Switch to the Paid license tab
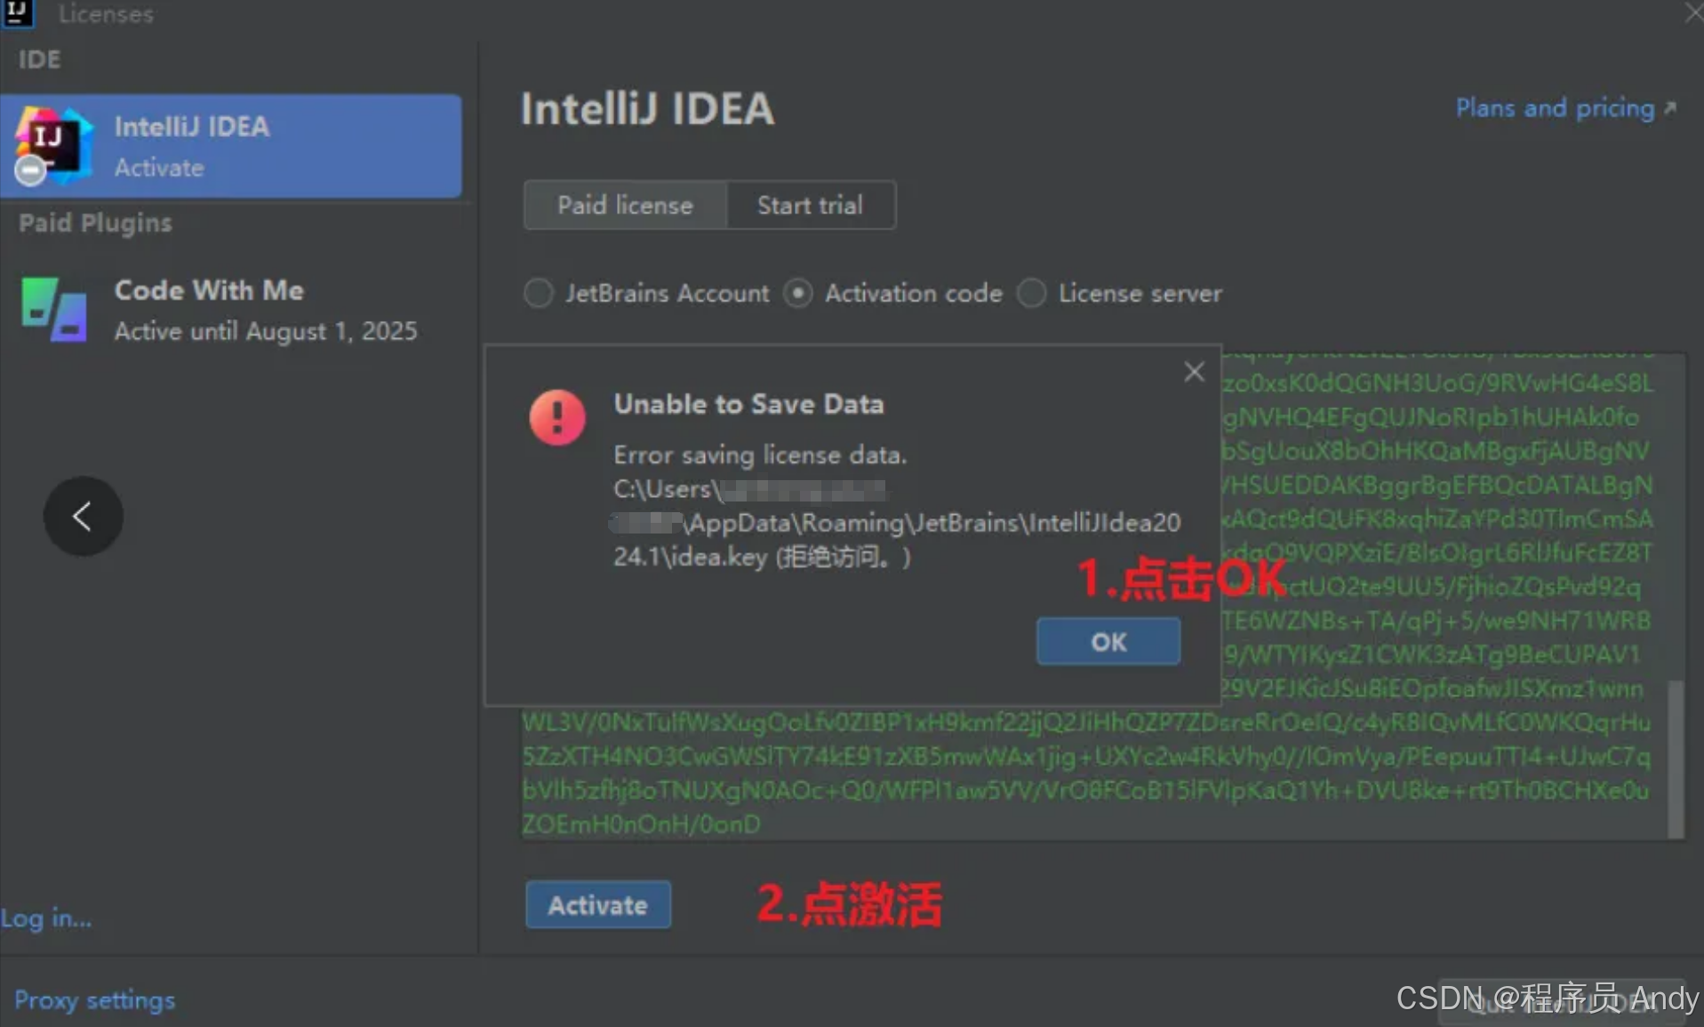Viewport: 1704px width, 1027px height. tap(625, 205)
